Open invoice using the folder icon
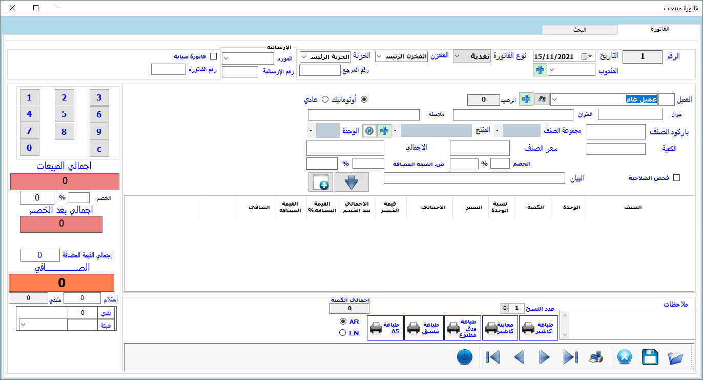 point(675,357)
